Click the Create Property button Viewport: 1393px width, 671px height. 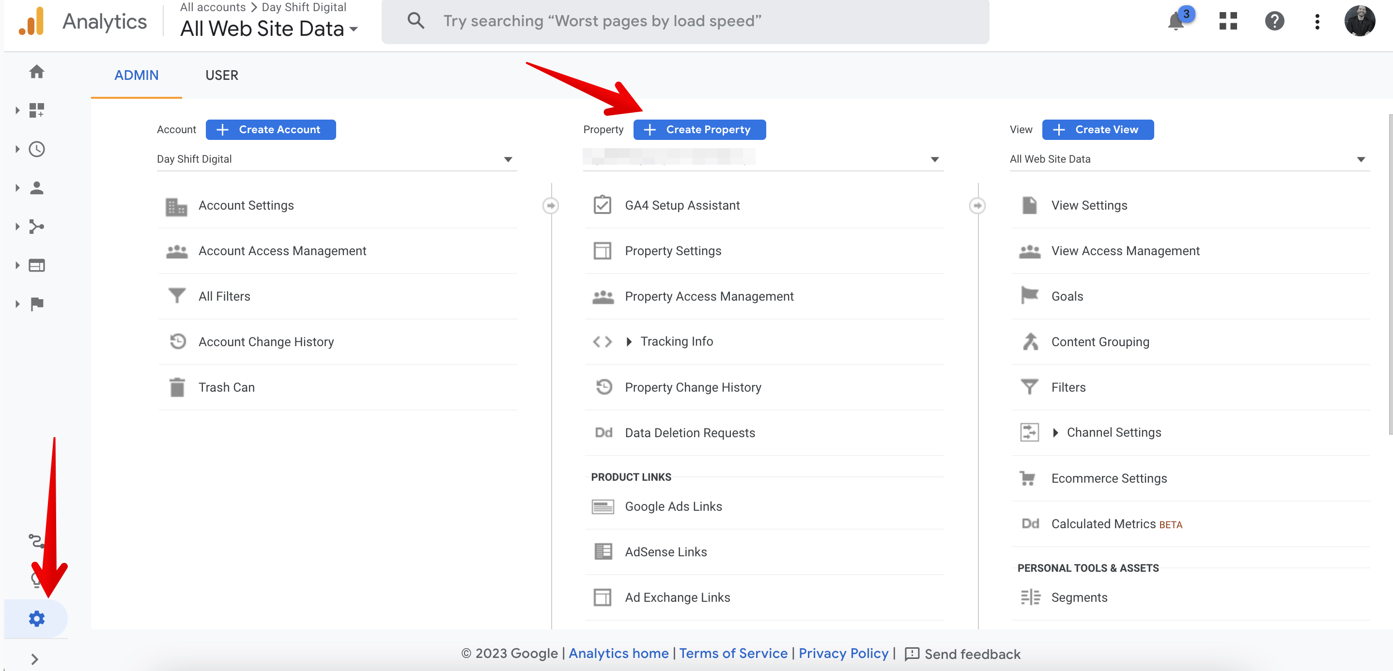pos(699,129)
